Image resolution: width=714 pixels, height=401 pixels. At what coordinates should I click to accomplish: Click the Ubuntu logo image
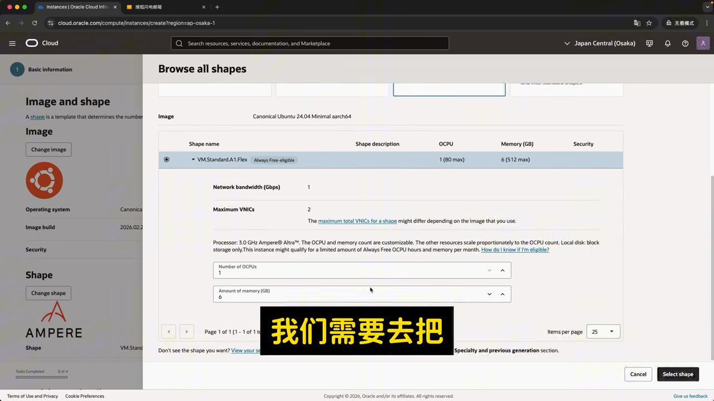click(x=44, y=180)
